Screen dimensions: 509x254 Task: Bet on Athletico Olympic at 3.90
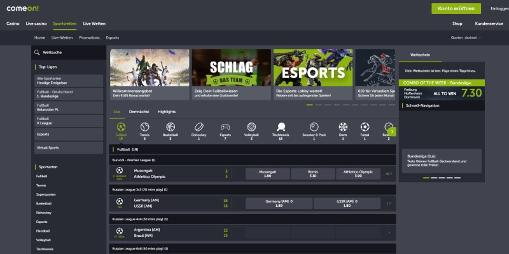358,173
